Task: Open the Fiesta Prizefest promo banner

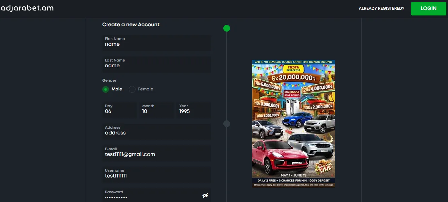Action: tap(294, 123)
